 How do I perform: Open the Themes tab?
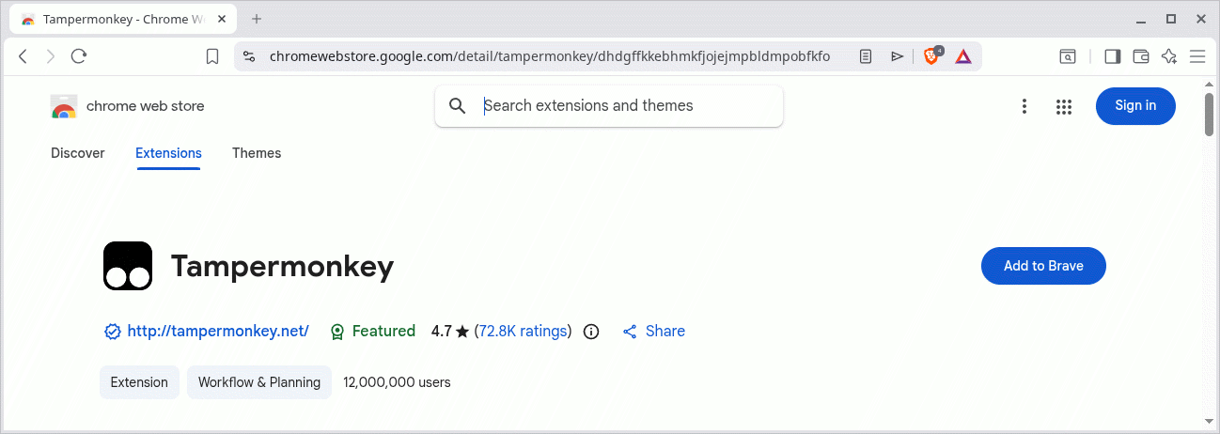(257, 153)
